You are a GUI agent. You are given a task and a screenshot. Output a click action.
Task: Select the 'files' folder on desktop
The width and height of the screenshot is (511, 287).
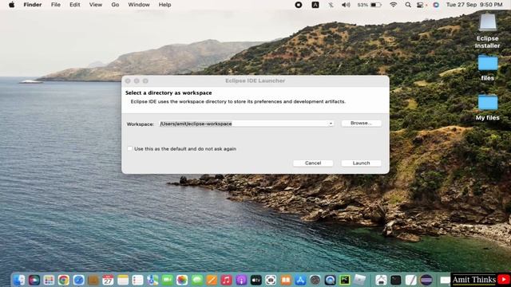tap(488, 68)
